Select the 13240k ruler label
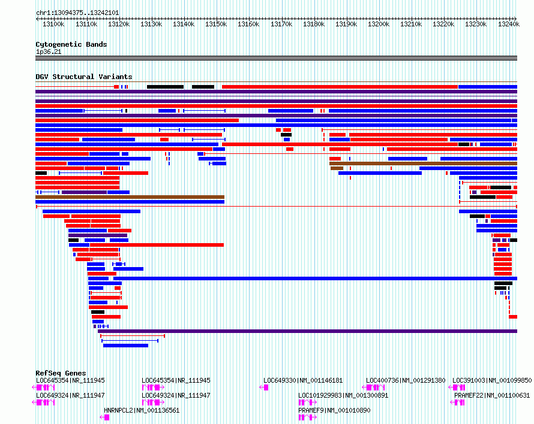The width and height of the screenshot is (534, 424). (x=509, y=24)
